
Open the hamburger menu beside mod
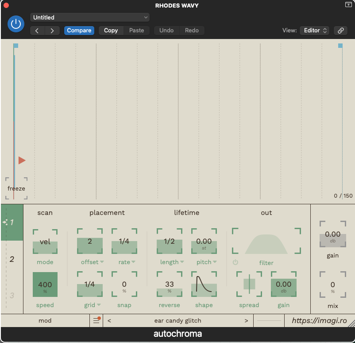96,320
